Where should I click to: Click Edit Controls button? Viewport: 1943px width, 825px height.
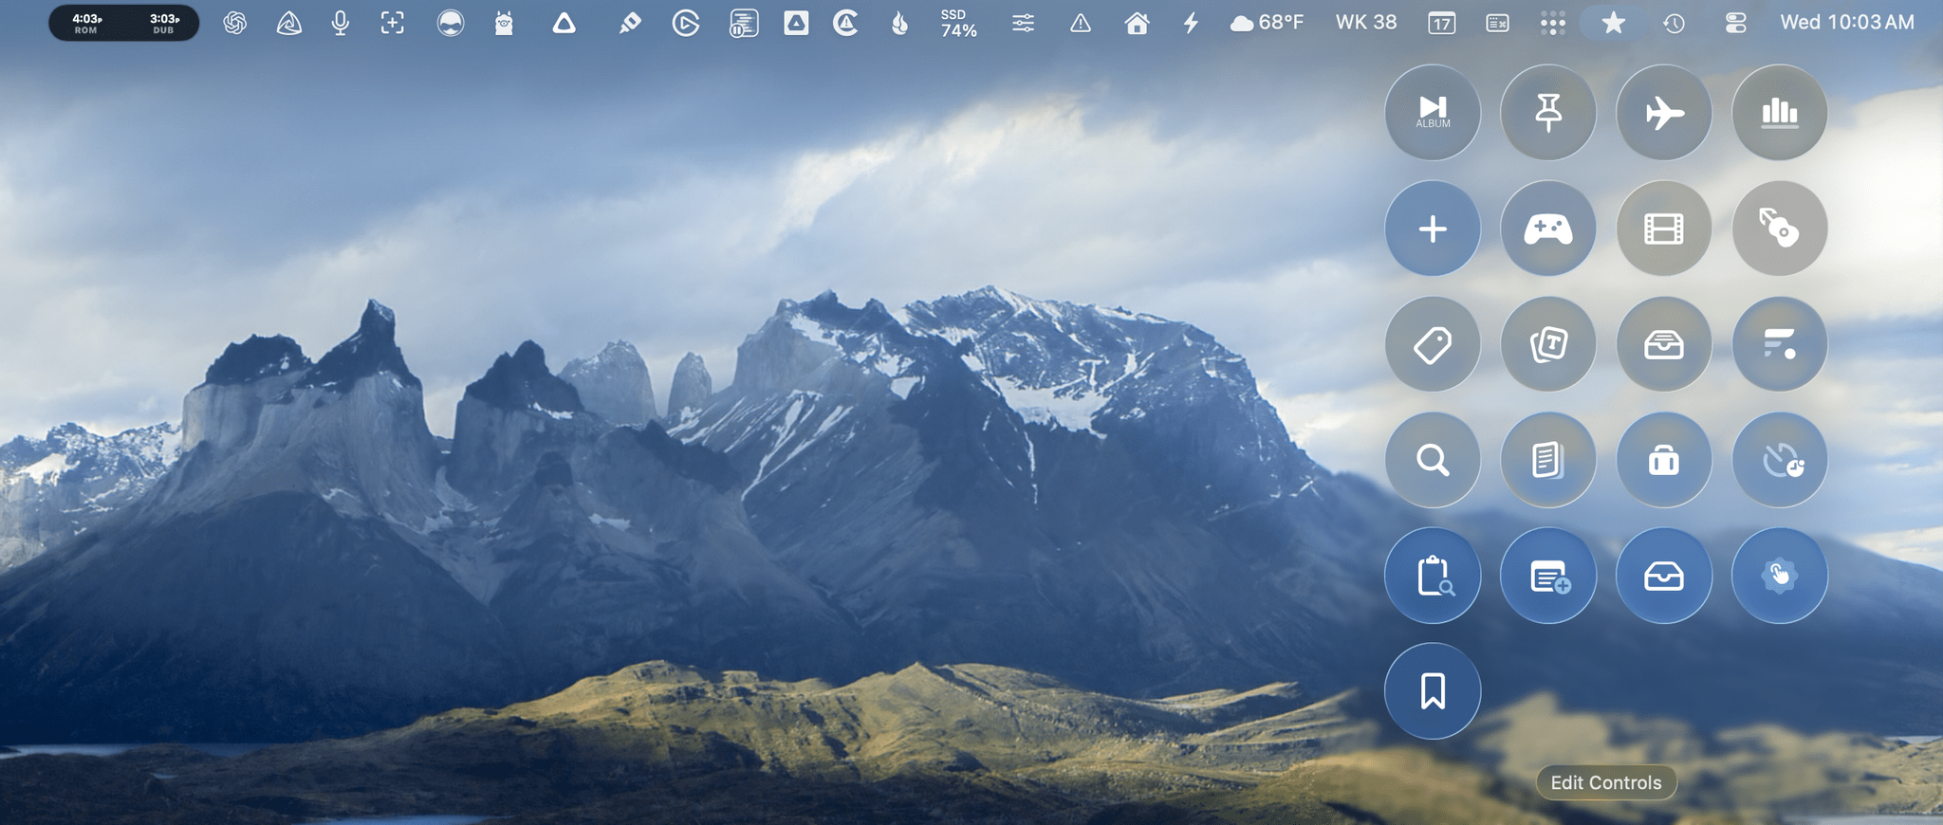click(x=1605, y=782)
